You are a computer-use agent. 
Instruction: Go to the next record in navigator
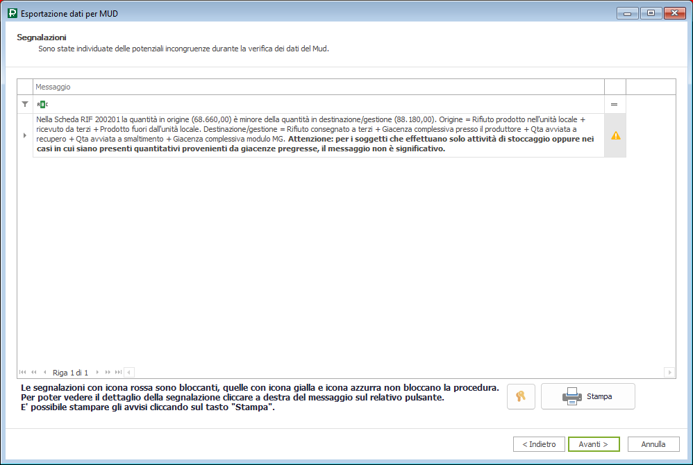tap(98, 373)
